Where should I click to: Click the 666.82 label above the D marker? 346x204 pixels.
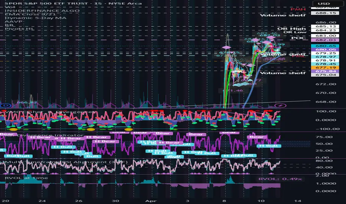tap(27, 102)
